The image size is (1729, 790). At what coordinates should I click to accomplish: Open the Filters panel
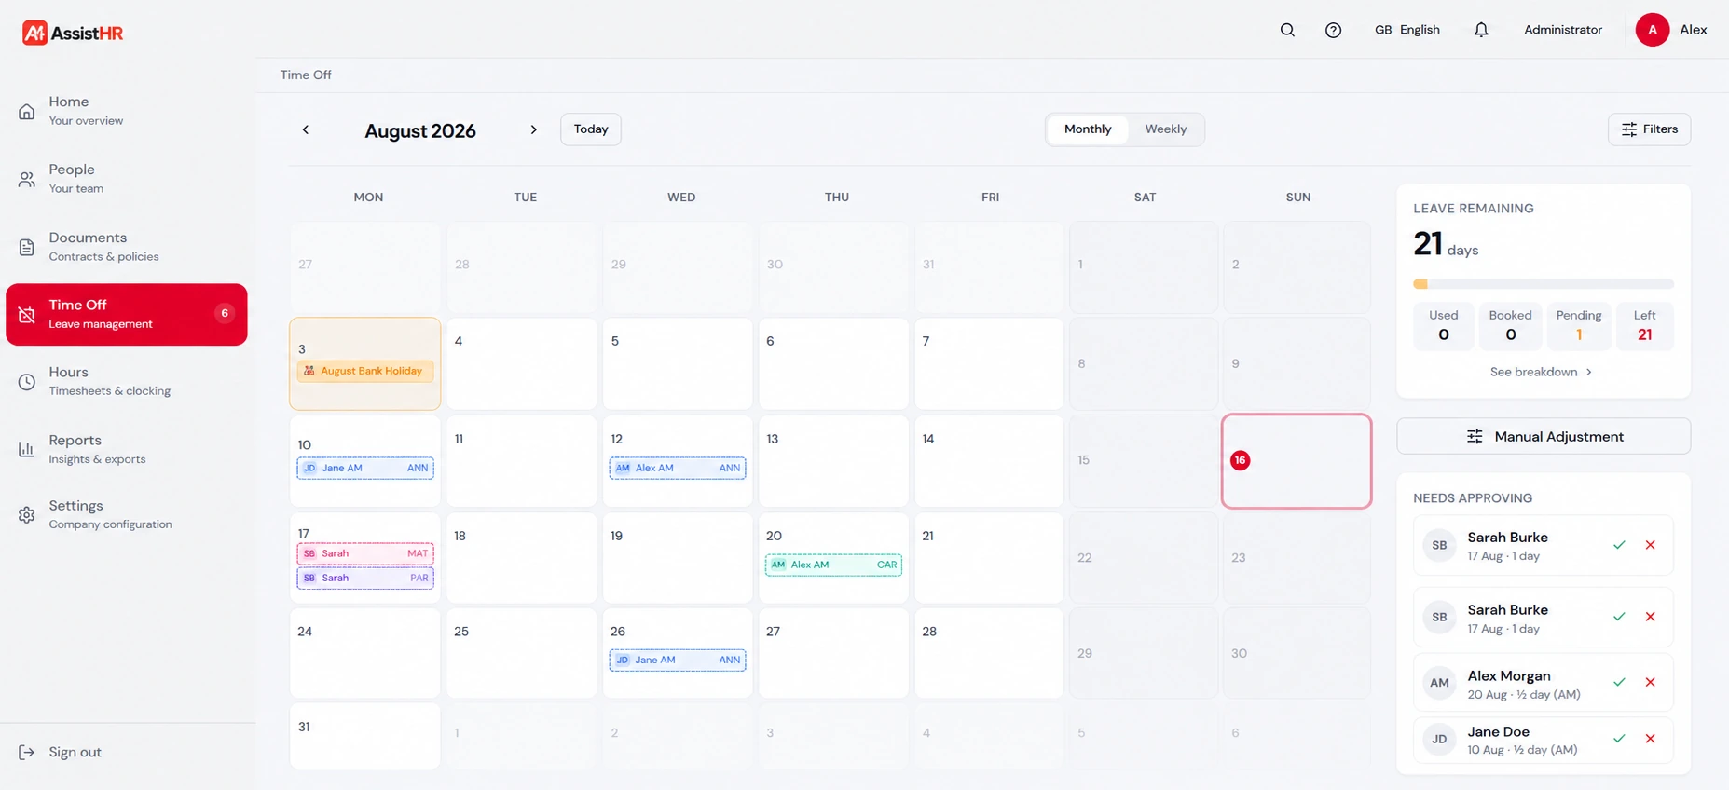click(x=1649, y=129)
